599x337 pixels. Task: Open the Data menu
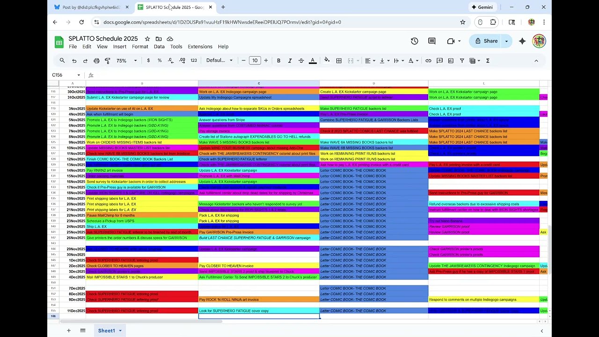click(159, 46)
